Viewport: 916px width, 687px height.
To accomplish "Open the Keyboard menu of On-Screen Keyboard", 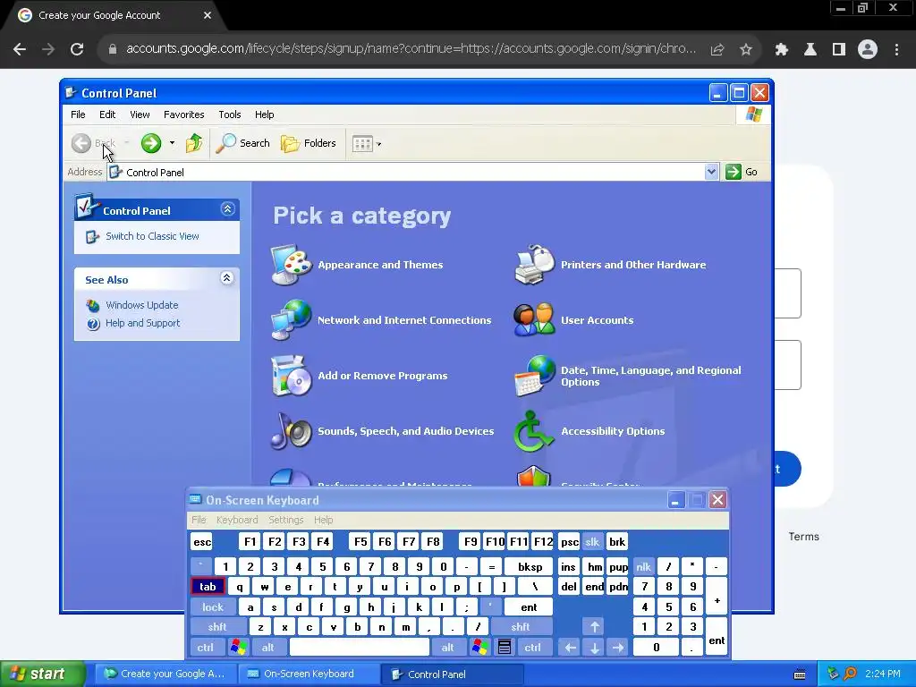I will pos(236,520).
